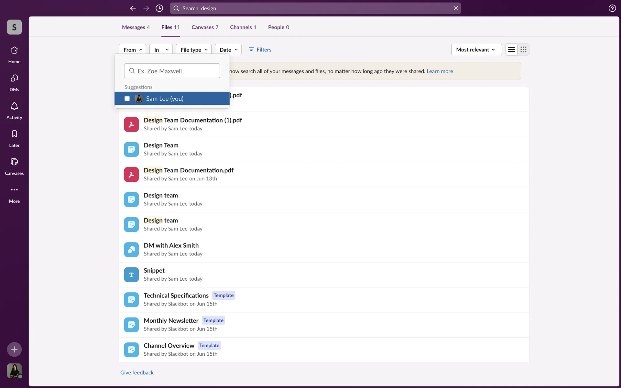Open the Date filter dropdown
This screenshot has height=388, width=621.
pos(228,49)
